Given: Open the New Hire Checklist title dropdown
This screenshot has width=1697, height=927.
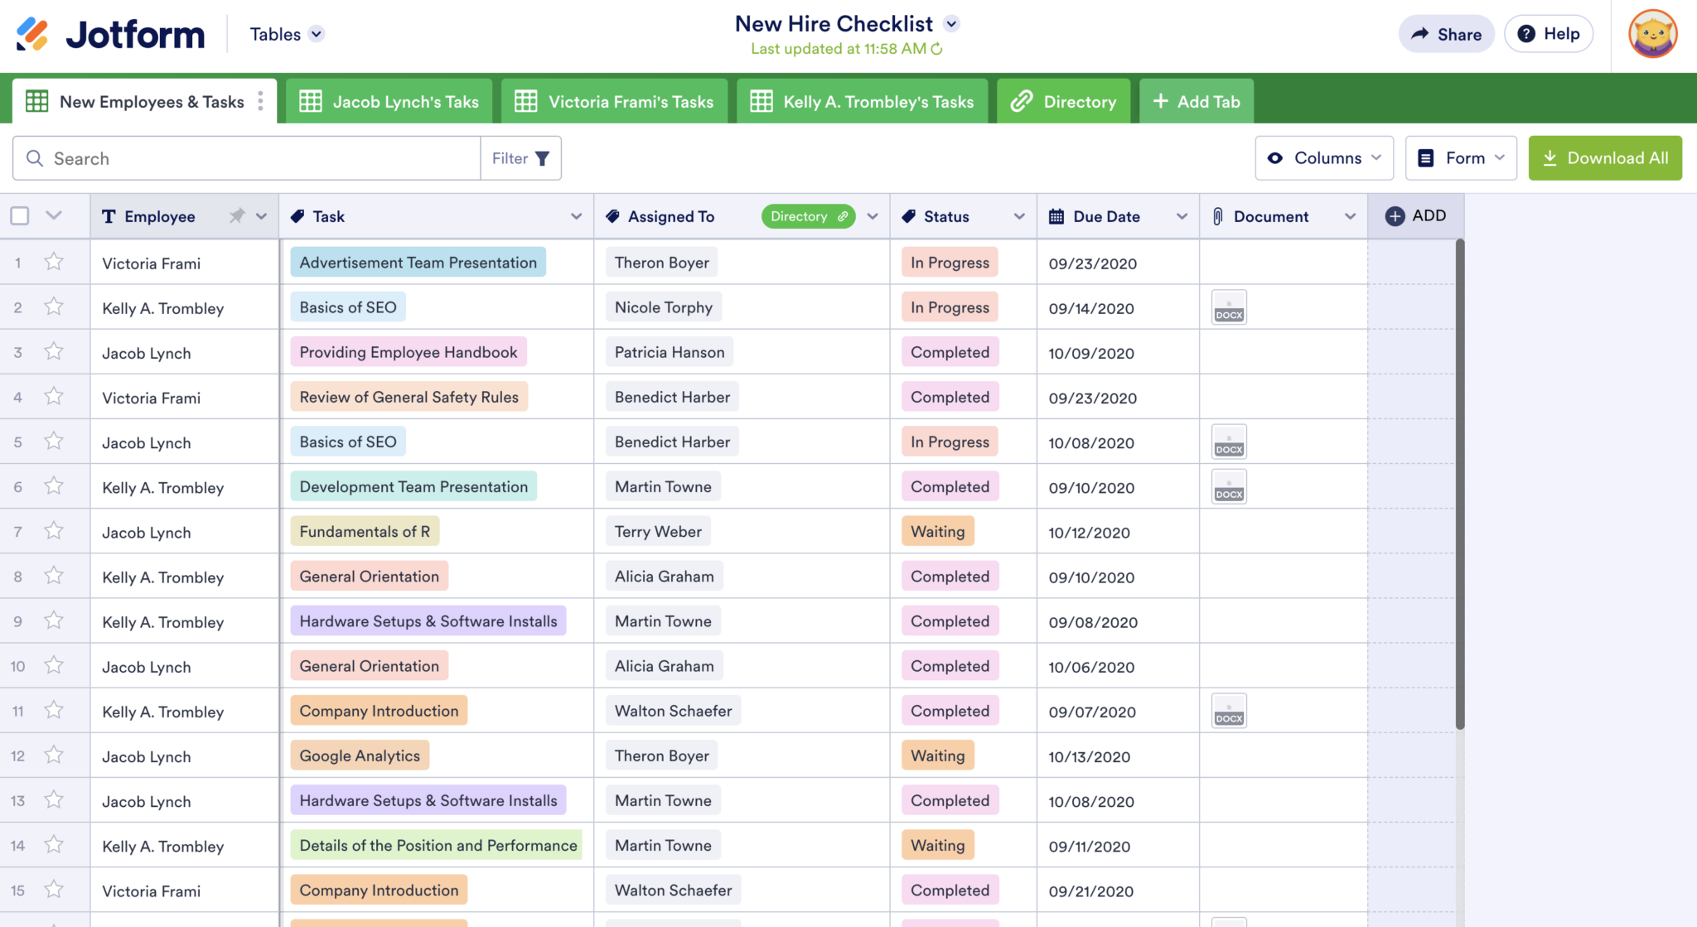Looking at the screenshot, I should pyautogui.click(x=951, y=24).
